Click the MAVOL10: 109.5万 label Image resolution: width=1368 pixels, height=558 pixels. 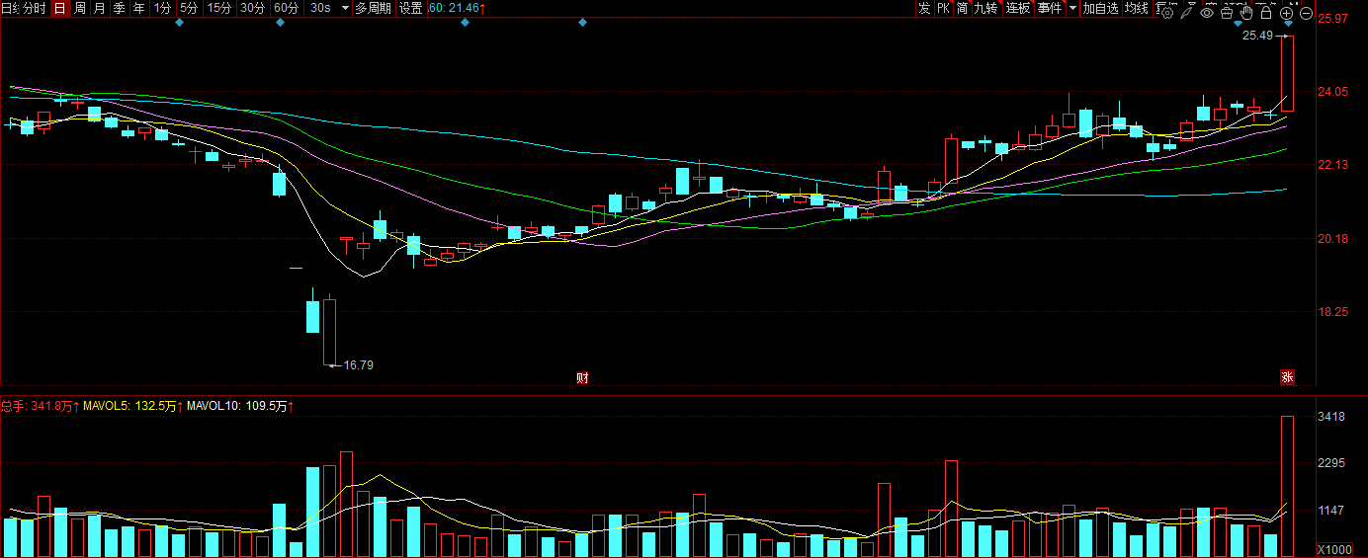(241, 406)
